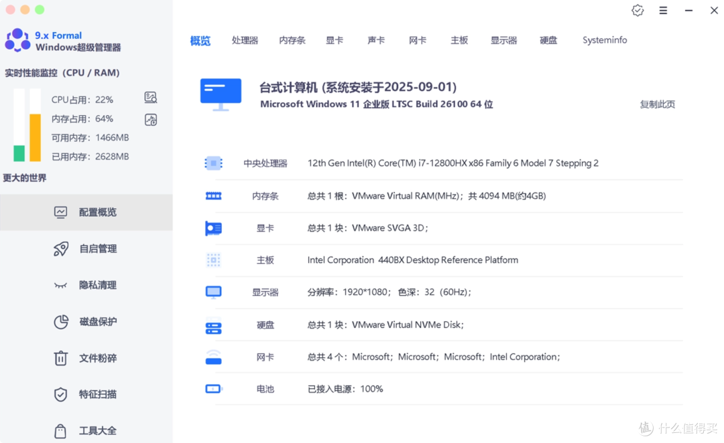This screenshot has width=724, height=443.
Task: Open 工具大全 in the sidebar
Action: 86,431
